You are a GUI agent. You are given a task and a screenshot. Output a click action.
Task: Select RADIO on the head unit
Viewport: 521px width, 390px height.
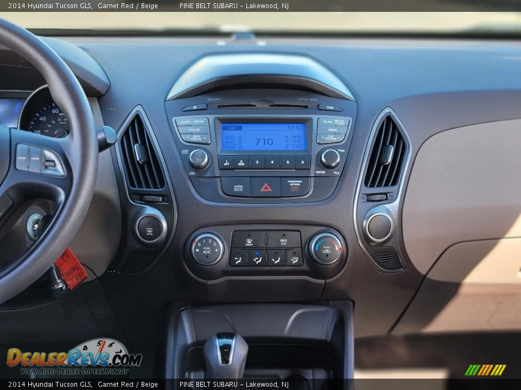click(x=185, y=122)
